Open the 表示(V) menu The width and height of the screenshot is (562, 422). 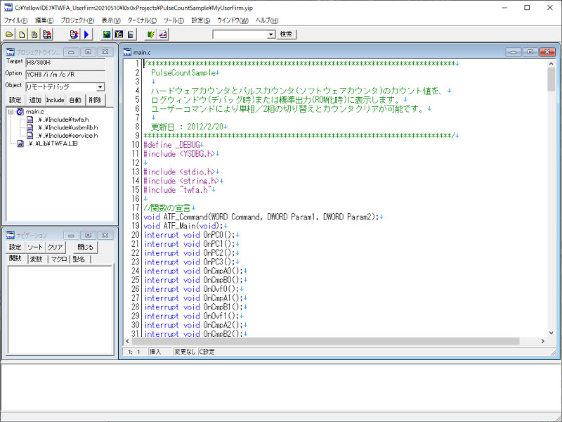pos(111,20)
